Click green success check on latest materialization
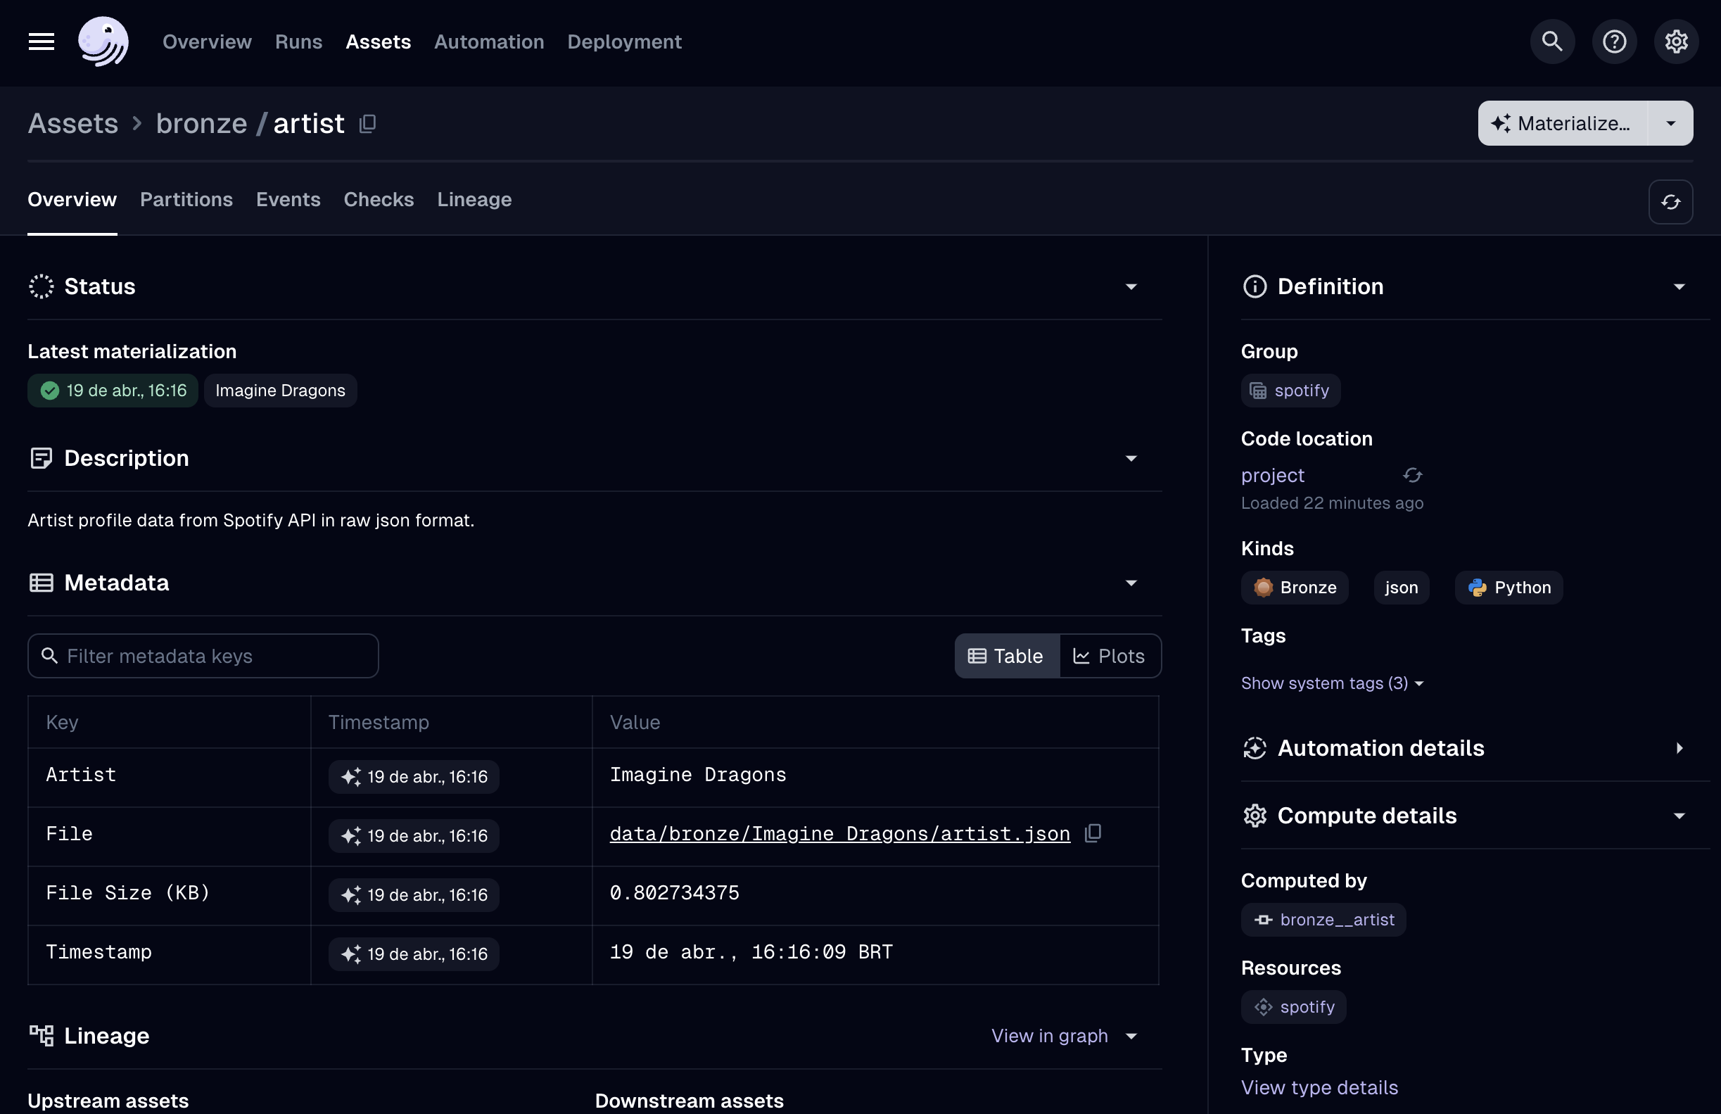The image size is (1721, 1114). click(50, 391)
